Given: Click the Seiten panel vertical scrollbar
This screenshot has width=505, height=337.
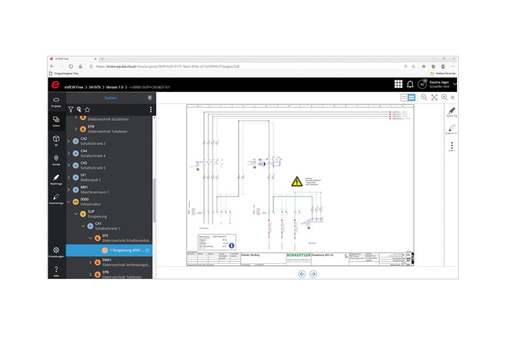Looking at the screenshot, I should pos(154,200).
